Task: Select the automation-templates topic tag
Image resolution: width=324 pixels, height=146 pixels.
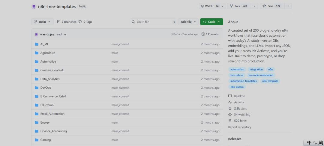Action: click(x=243, y=81)
